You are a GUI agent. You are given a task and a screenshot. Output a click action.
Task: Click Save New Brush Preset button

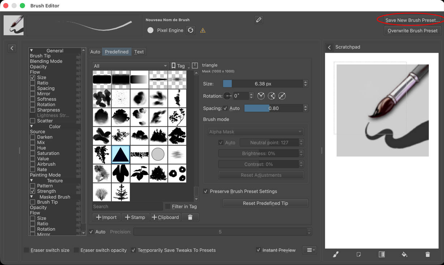coord(412,20)
